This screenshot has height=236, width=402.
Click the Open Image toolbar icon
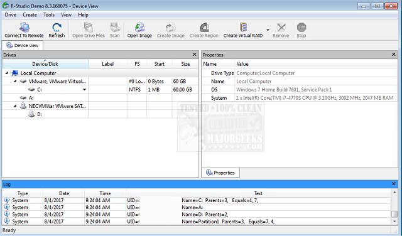(x=139, y=27)
